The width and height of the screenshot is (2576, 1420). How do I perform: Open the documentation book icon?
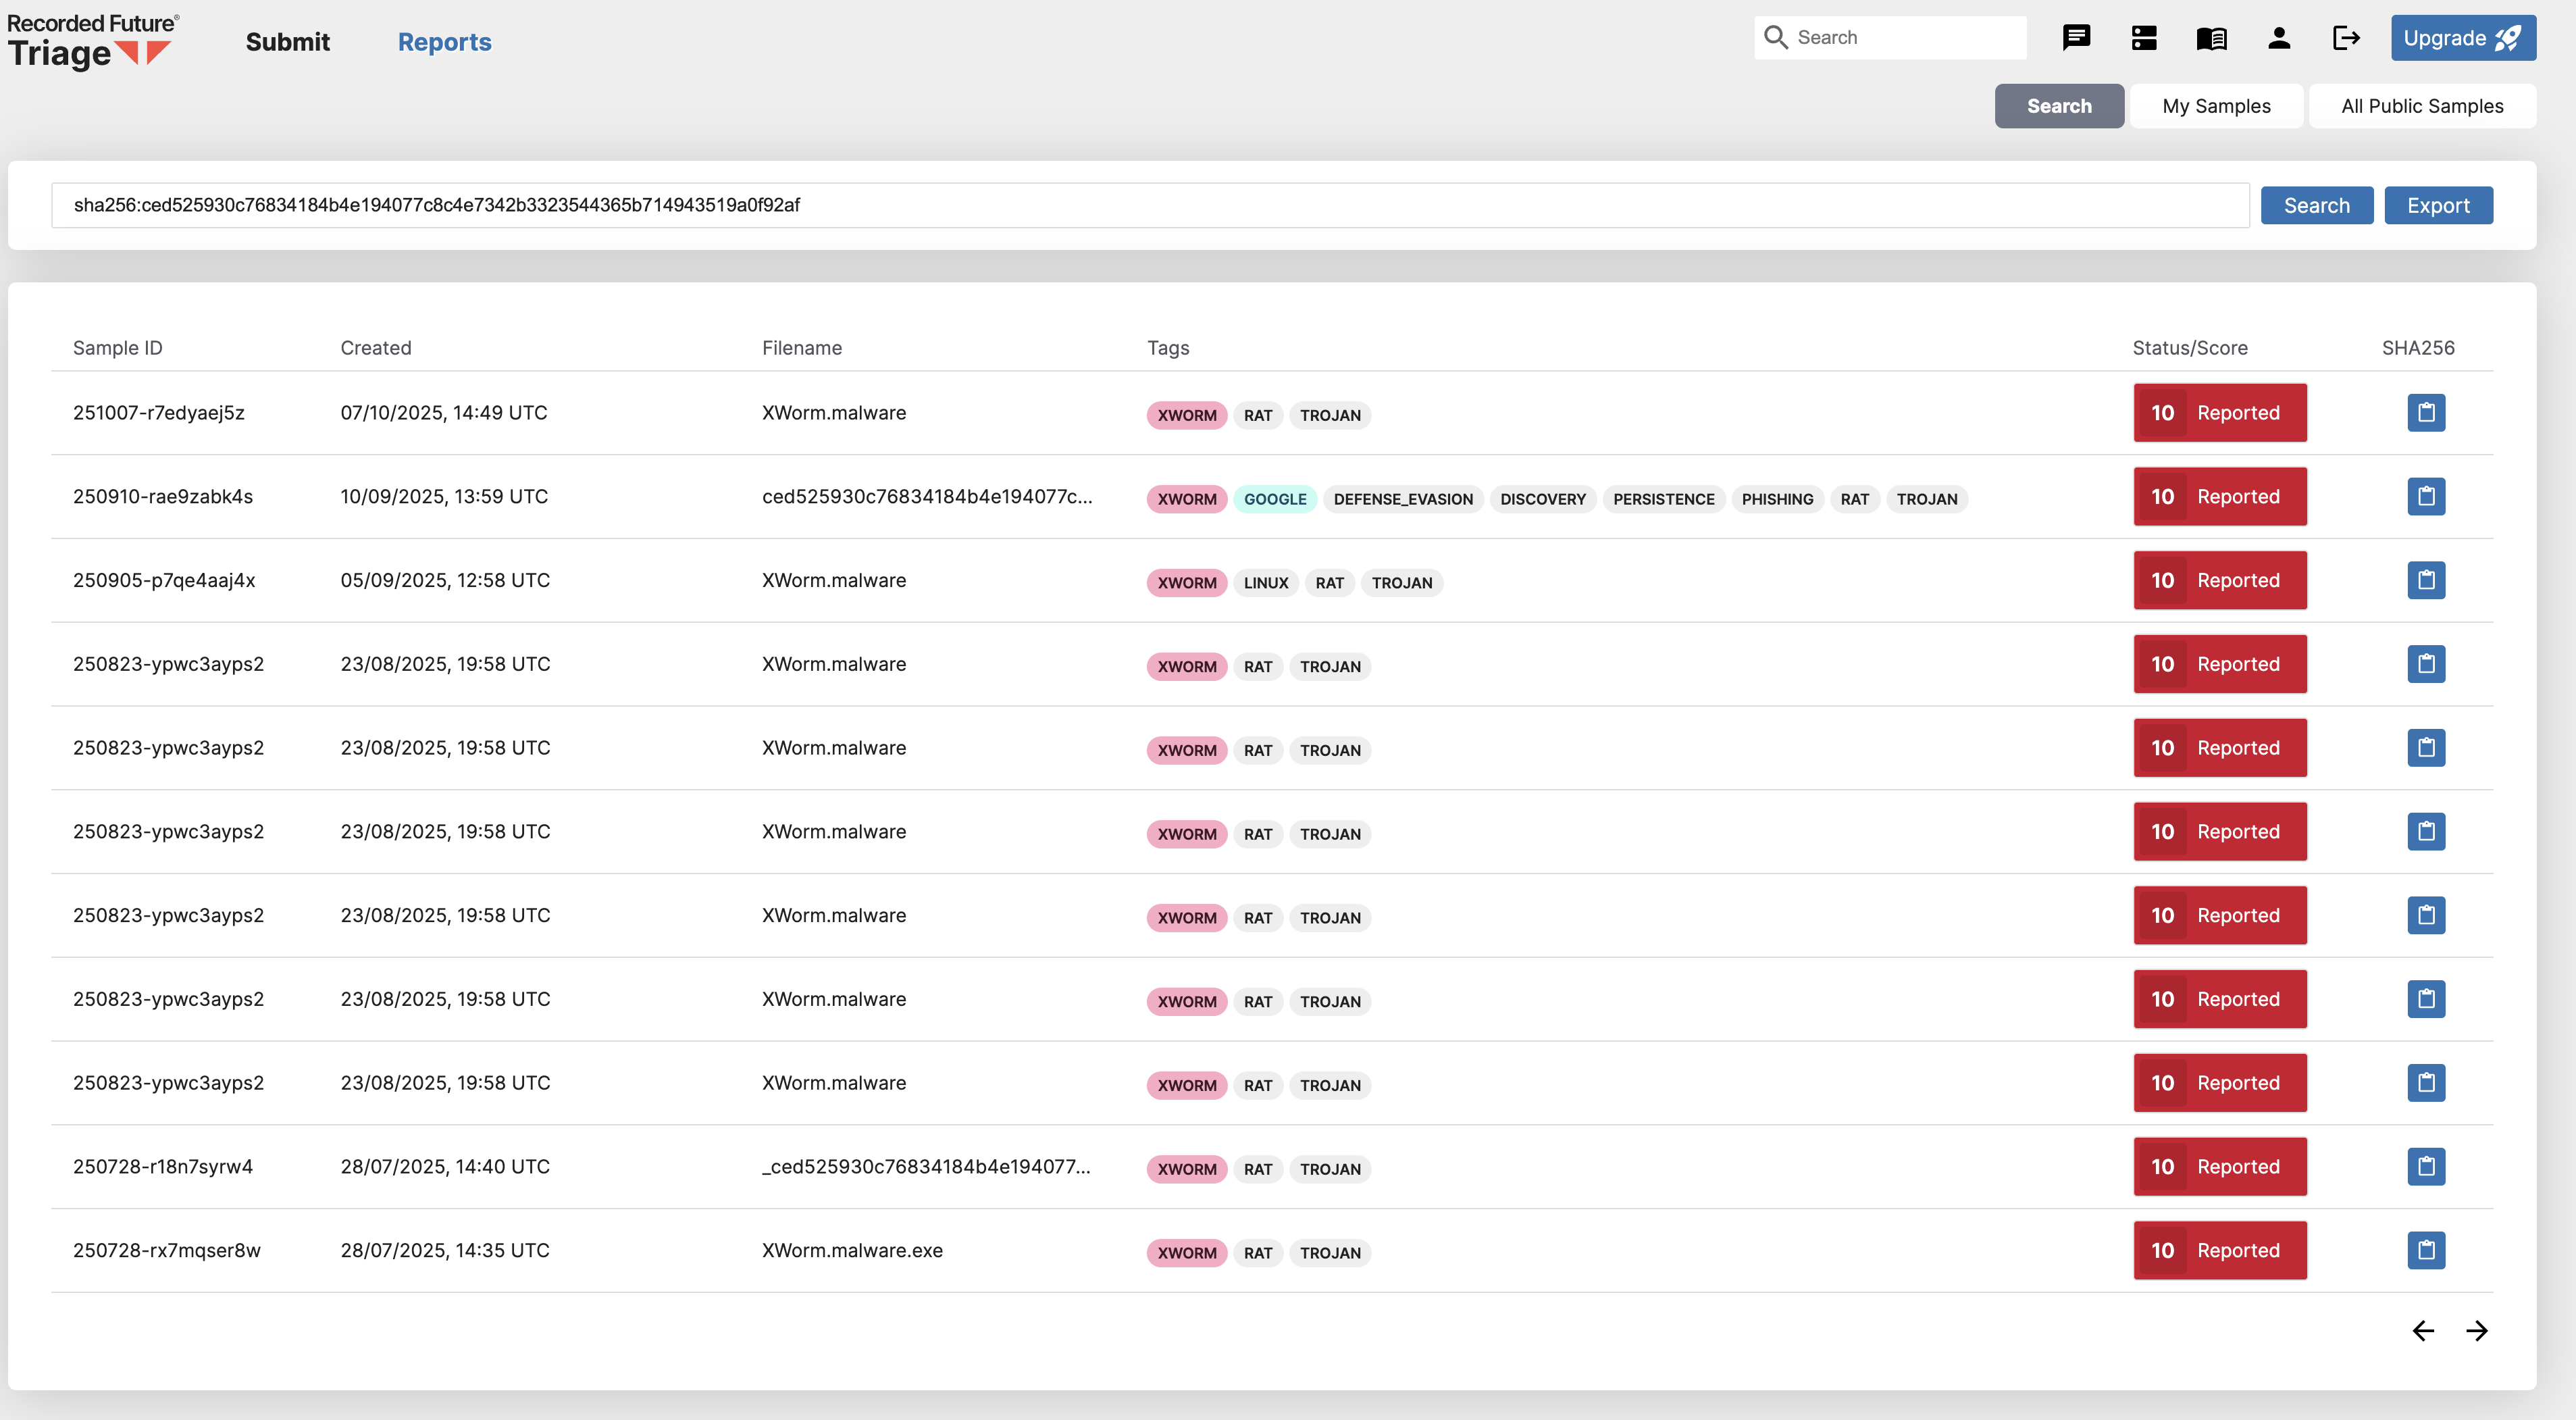[2211, 38]
